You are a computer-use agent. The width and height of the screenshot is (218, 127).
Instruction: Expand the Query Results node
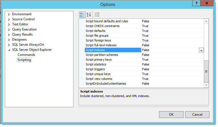point(9,35)
